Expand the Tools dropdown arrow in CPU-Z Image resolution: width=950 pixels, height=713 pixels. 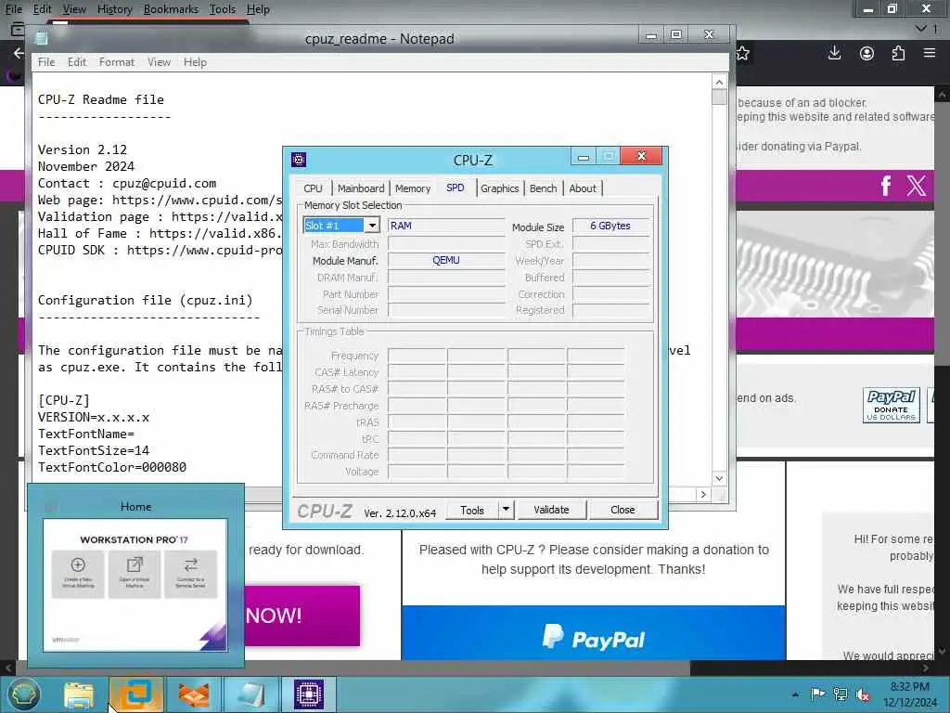[x=506, y=510]
